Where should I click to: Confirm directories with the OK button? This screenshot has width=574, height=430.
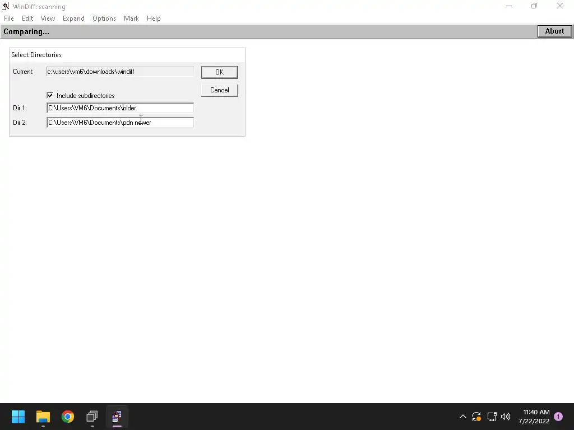219,72
